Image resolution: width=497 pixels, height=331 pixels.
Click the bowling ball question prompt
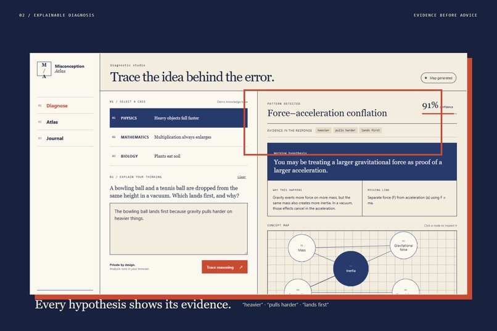[x=175, y=192]
